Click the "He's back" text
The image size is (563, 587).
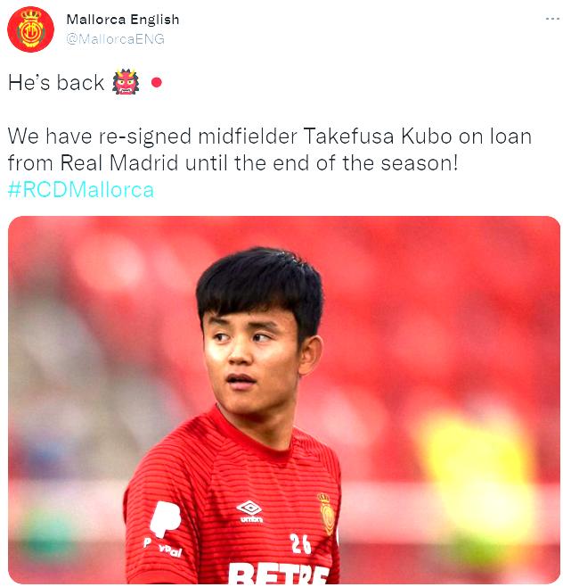click(56, 82)
